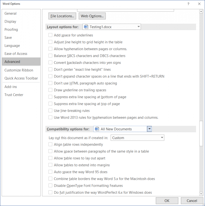Switch to the Proofing section

[11, 29]
